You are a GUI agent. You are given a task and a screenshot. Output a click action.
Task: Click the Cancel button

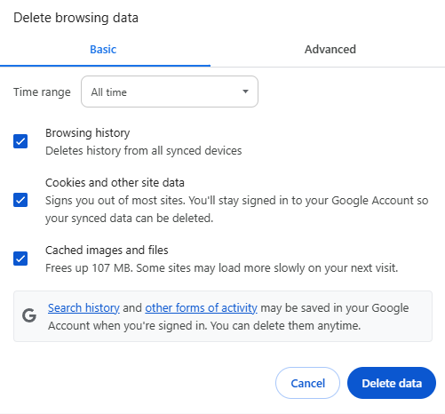[x=307, y=383]
